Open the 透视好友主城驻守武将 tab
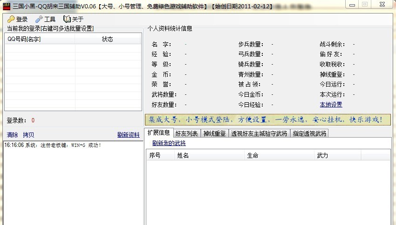 tap(259, 133)
